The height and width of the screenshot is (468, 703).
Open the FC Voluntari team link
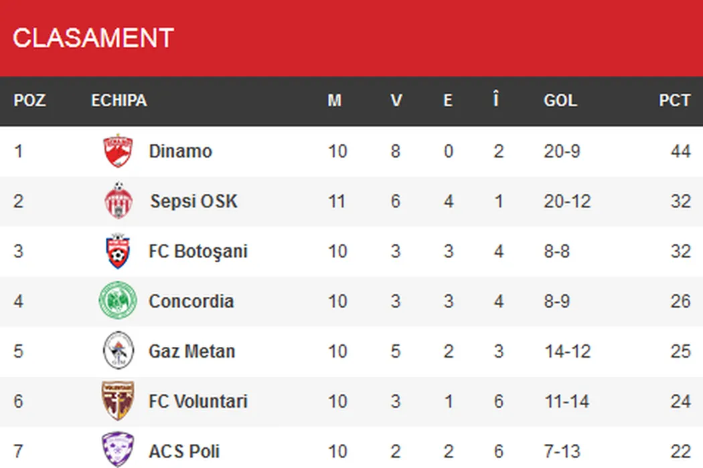pos(198,401)
